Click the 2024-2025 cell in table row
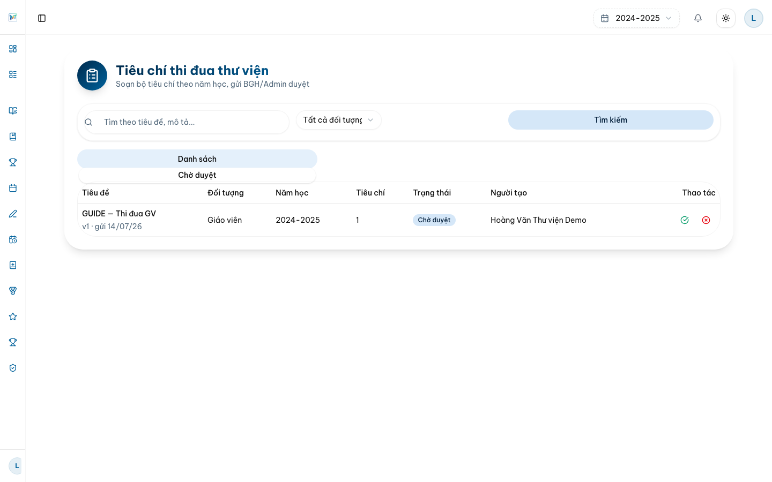This screenshot has width=772, height=482. point(298,220)
